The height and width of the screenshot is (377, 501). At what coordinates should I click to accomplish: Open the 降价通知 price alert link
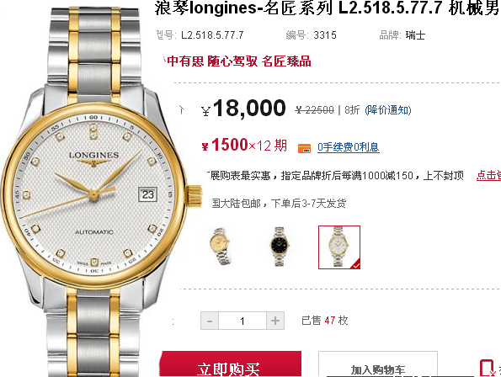(388, 110)
